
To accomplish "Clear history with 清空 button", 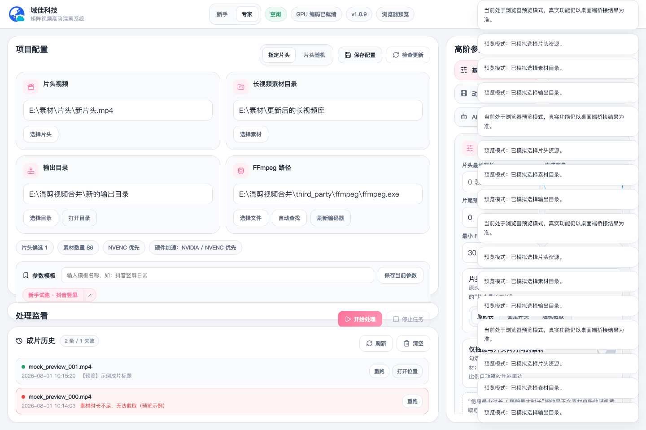I will 413,344.
